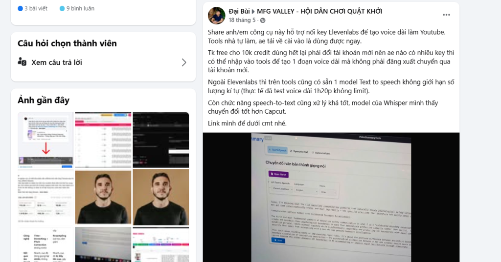Open the pink-header spreadsheet thumbnail
Viewport: 501px width, 262px height.
pos(103,140)
